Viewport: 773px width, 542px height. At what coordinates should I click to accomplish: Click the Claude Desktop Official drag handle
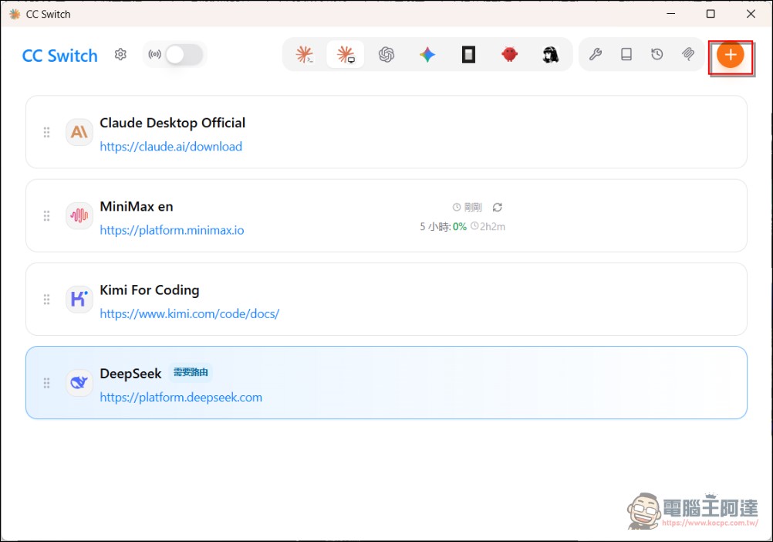pos(46,132)
